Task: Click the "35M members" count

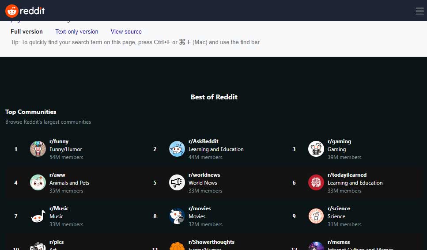Action: [x=66, y=191]
